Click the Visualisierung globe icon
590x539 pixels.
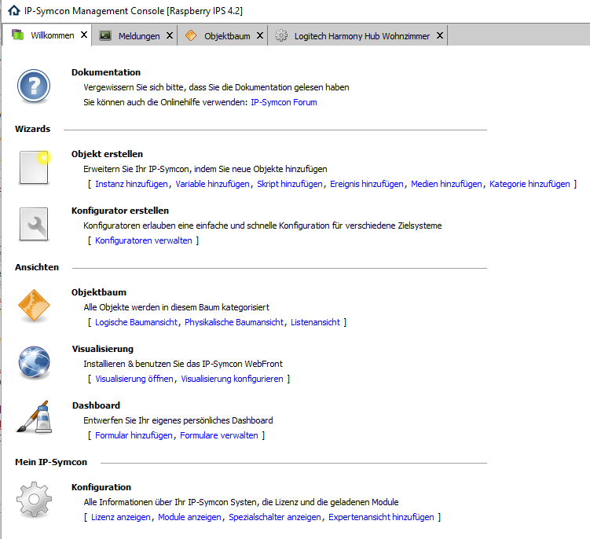pos(34,363)
